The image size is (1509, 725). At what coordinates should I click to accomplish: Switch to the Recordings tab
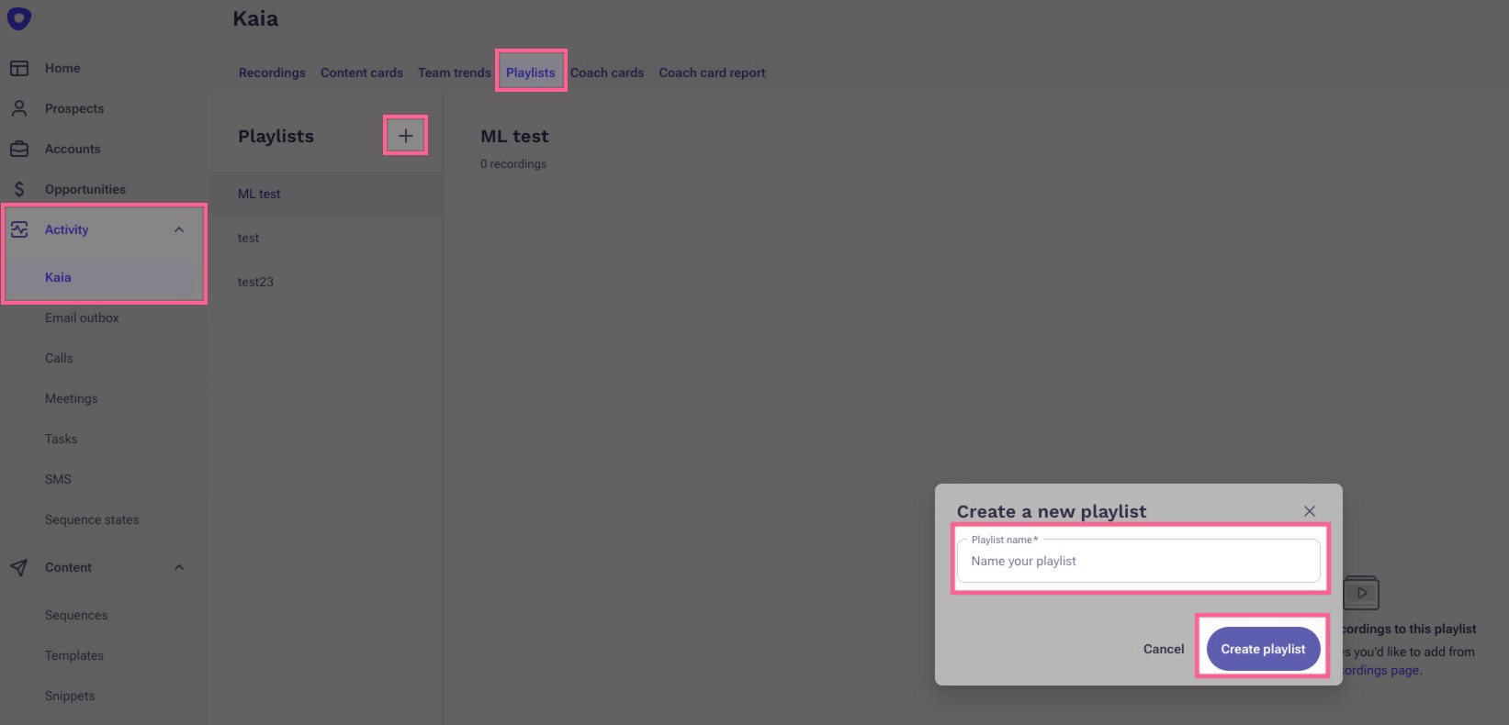click(x=272, y=72)
